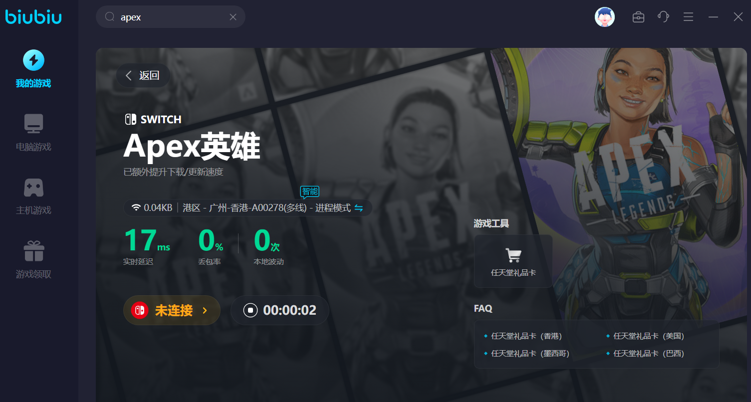Click 已额外提升下载/更新速度 text

[173, 172]
